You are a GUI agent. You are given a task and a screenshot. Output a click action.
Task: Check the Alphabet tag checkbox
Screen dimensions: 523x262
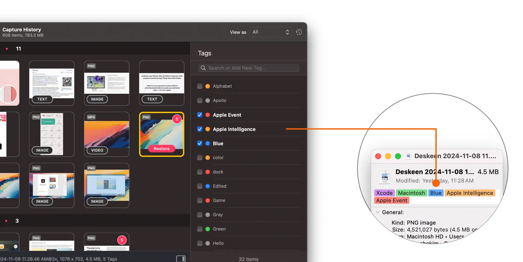(x=200, y=86)
